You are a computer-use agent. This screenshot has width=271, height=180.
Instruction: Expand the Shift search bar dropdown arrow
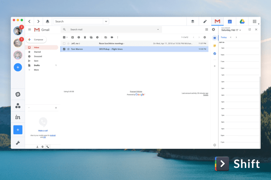[x=106, y=21]
